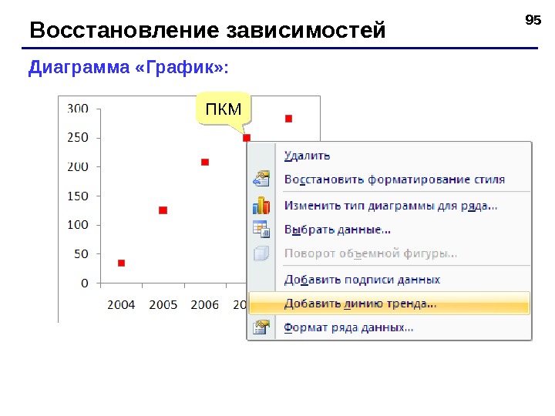
Task: Click the greyed 3D rotation cube icon
Action: tap(261, 253)
